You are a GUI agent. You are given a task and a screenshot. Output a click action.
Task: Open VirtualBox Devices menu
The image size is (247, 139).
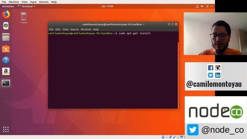pyautogui.click(x=44, y=2)
